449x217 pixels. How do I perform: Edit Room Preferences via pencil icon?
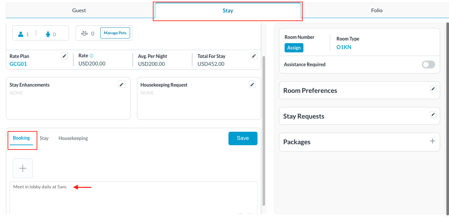433,89
